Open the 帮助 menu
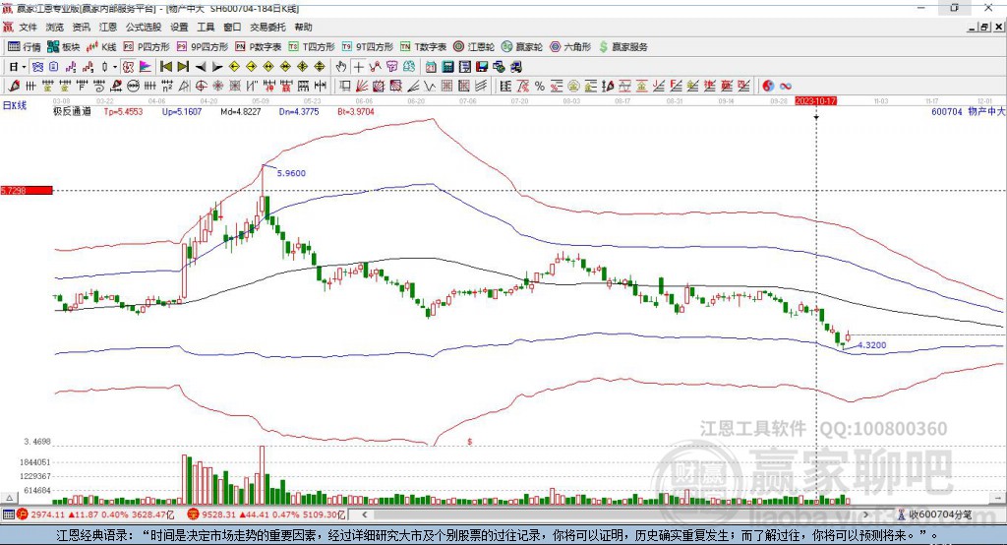 (x=303, y=27)
